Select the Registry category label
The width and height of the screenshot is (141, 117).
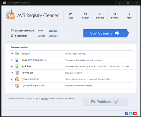pos(26,54)
